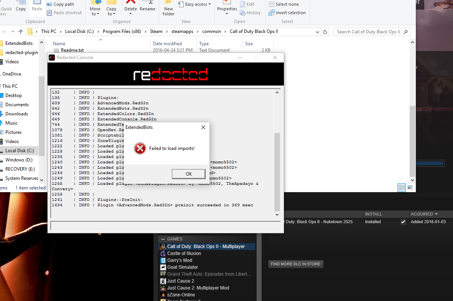Viewport: 453px width, 301px height.
Task: Open Downloads in navigation pane
Action: (16, 114)
